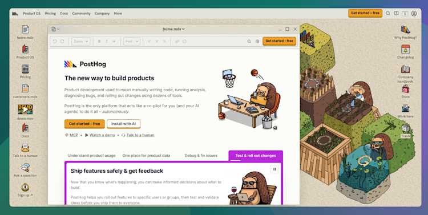
Task: Click Get started – free in top bar
Action: tap(365, 13)
